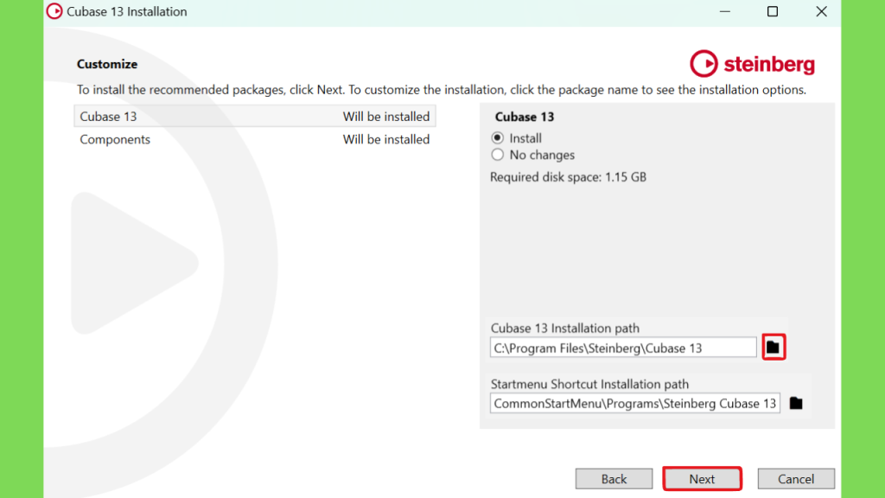Click the Customize heading
This screenshot has width=885, height=498.
107,64
